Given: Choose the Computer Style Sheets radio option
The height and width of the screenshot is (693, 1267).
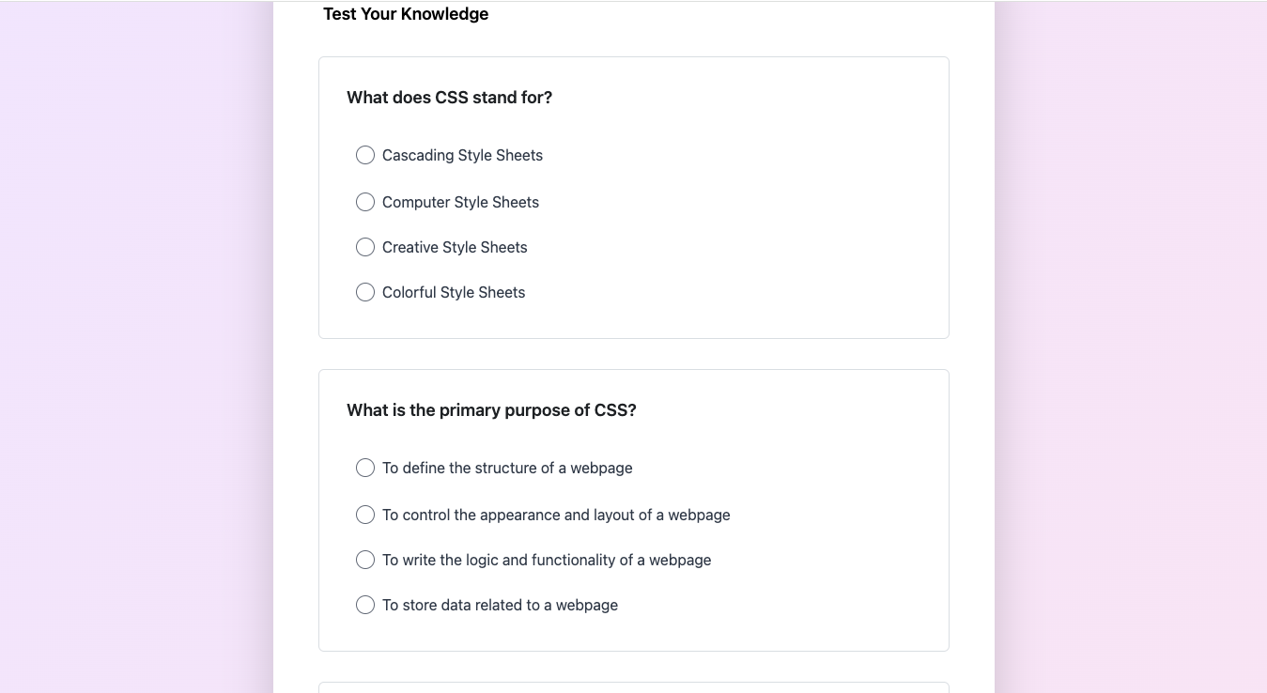Looking at the screenshot, I should click(x=365, y=202).
